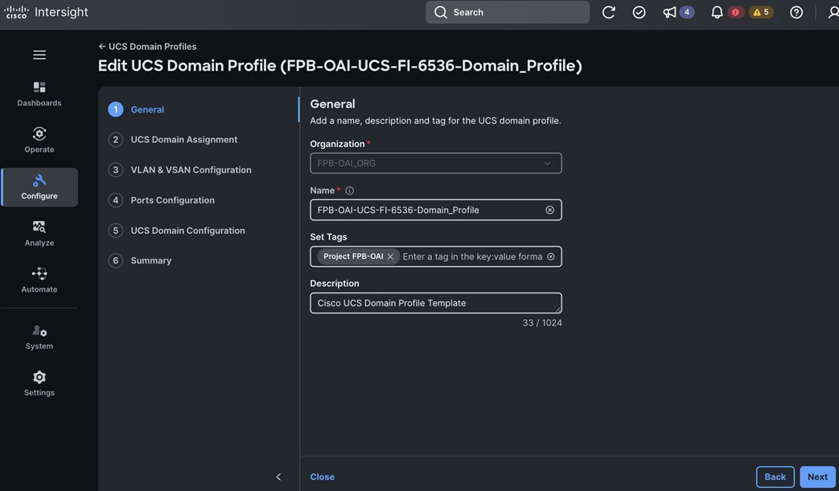This screenshot has width=839, height=491.
Task: Click the Back button
Action: [775, 477]
